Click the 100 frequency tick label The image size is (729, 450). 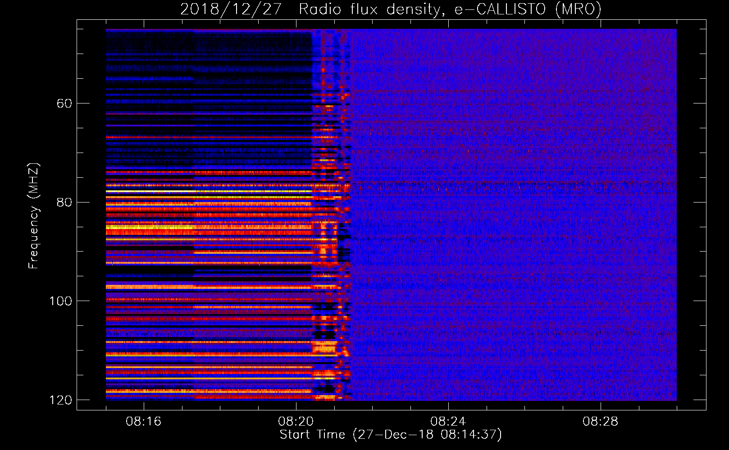tap(61, 301)
